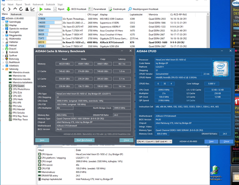Select the FP32 Ray-Trace benchmark
This screenshot has width=239, height=185.
point(18,116)
